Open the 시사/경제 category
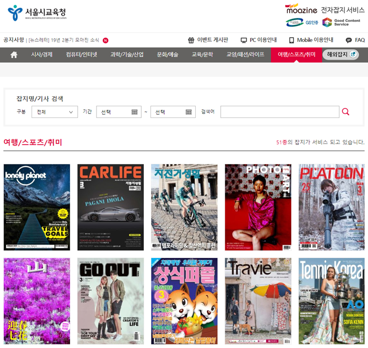The height and width of the screenshot is (348, 368). point(42,54)
